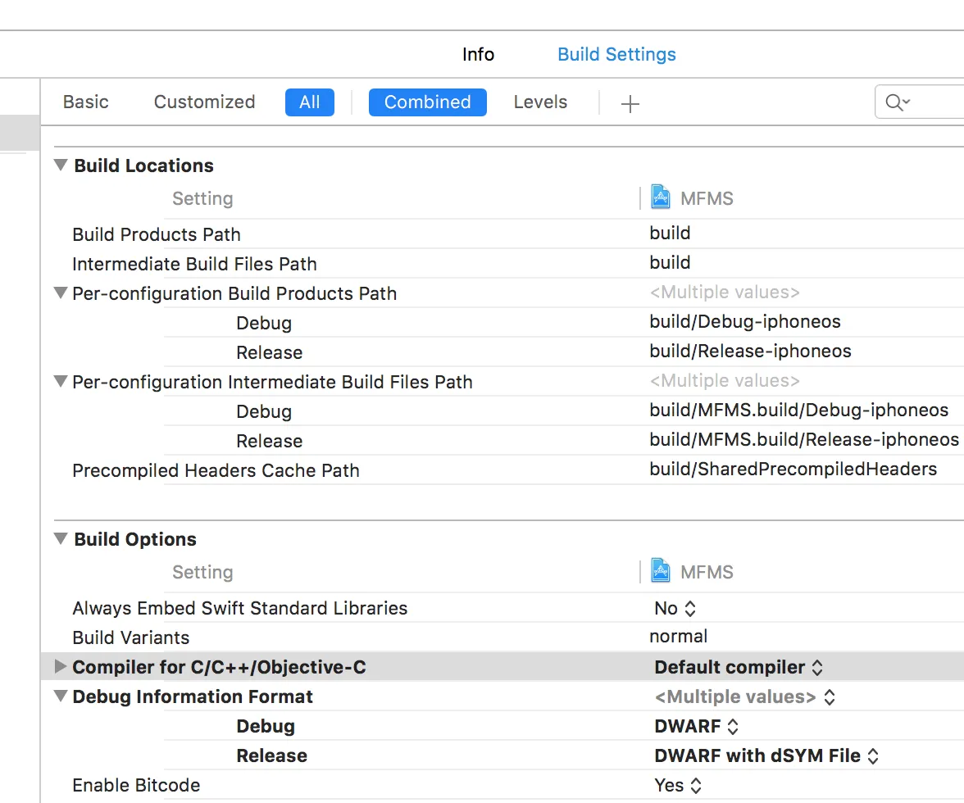Toggle the Combined view

pos(427,102)
